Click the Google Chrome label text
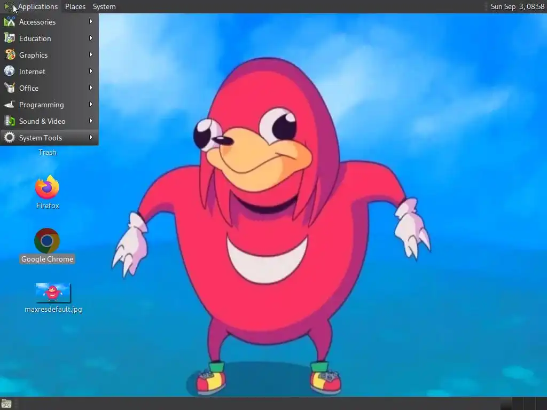This screenshot has width=547, height=410. pos(47,259)
